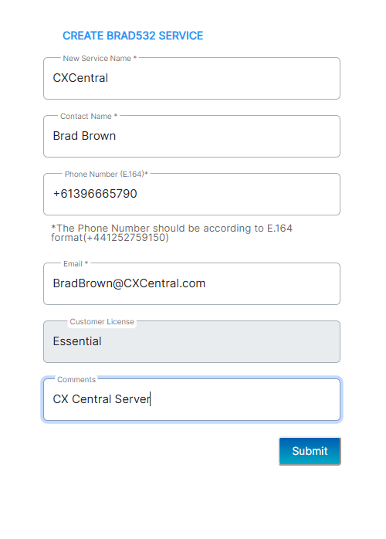The width and height of the screenshot is (386, 539).
Task: Click the example number +441252759150
Action: tap(127, 238)
